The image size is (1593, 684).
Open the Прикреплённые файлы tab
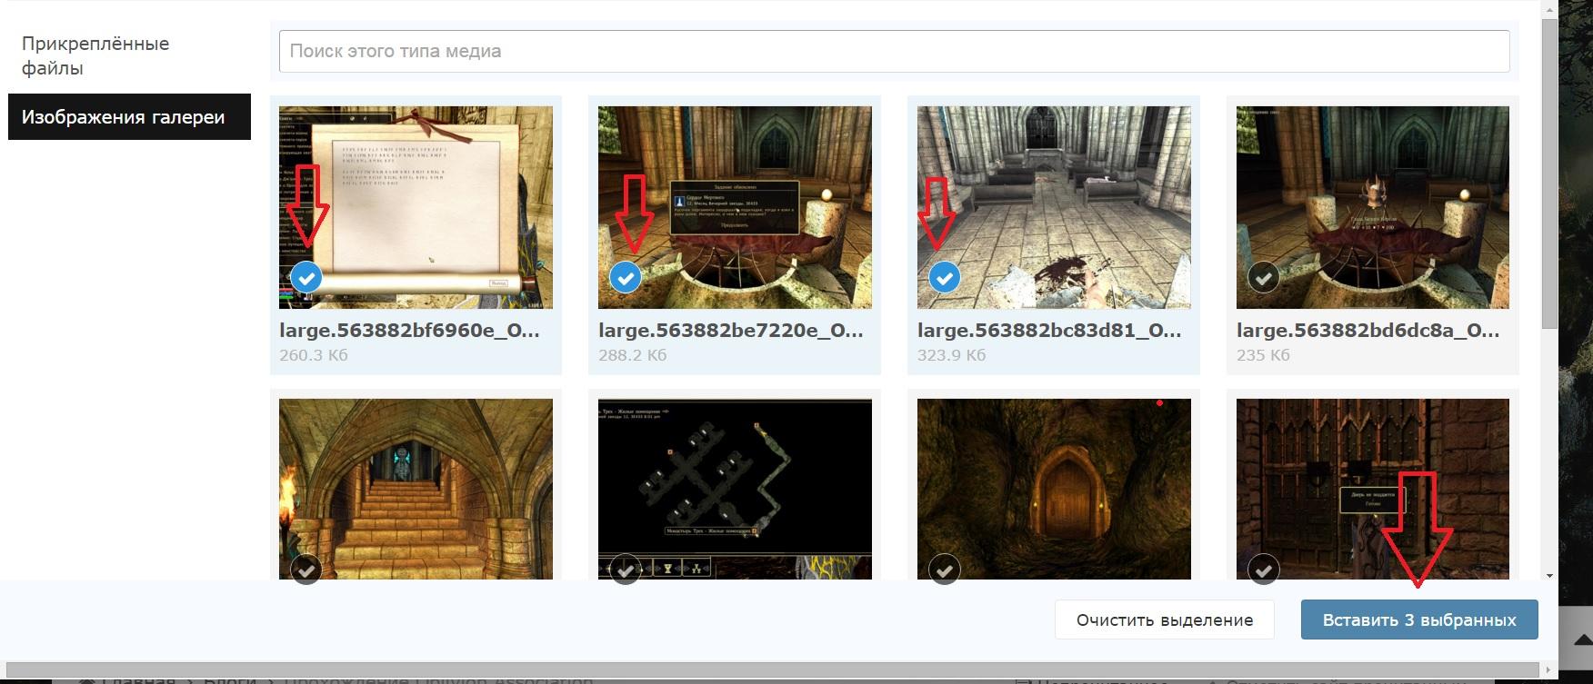click(x=95, y=55)
